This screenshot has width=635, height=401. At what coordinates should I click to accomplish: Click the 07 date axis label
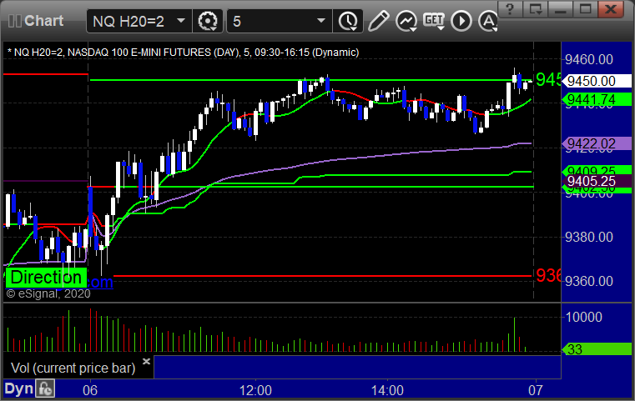[x=536, y=390]
